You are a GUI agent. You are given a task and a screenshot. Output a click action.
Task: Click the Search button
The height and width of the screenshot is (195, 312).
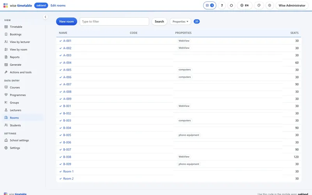point(159,21)
